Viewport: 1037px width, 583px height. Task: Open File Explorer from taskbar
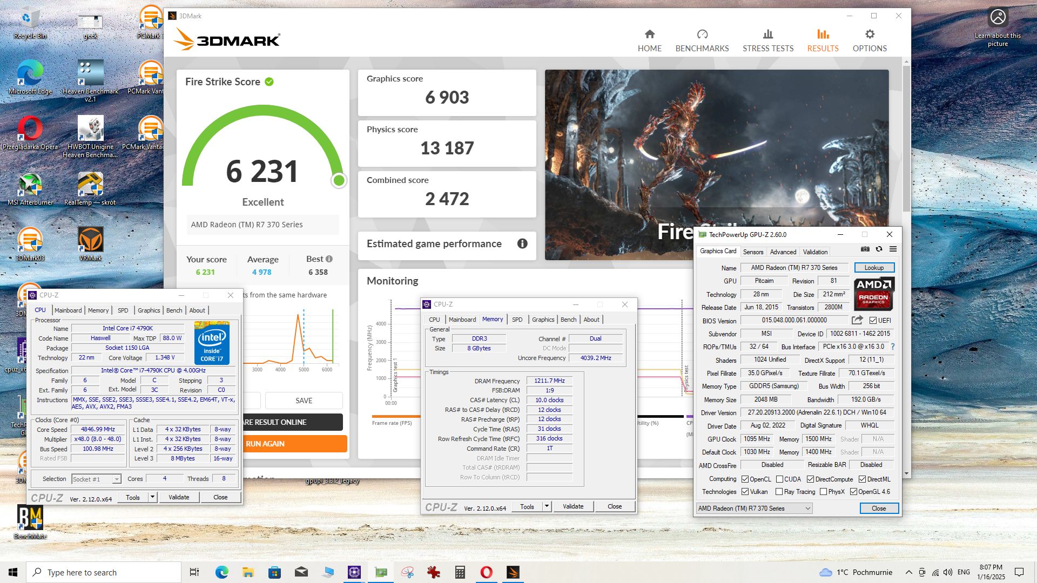pos(248,572)
